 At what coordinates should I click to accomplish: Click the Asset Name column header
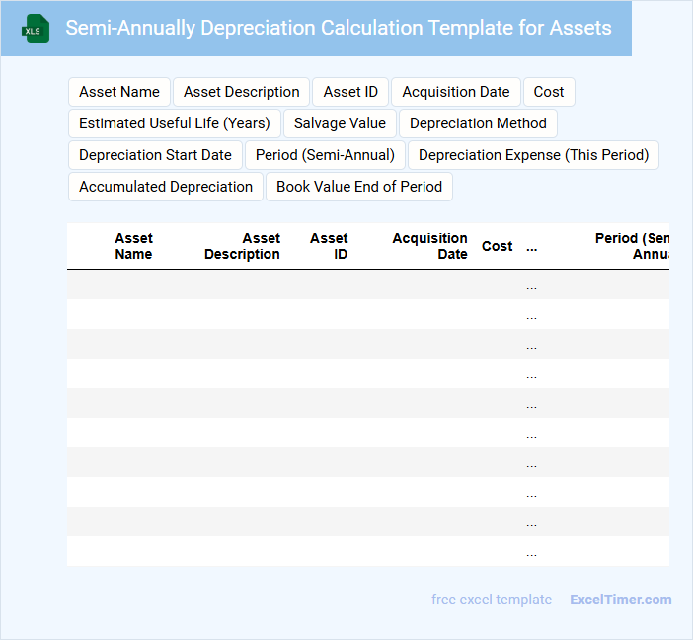tap(133, 246)
